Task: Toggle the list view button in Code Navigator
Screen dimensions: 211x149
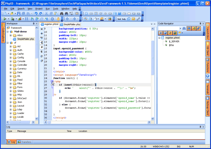Action: pos(189,28)
